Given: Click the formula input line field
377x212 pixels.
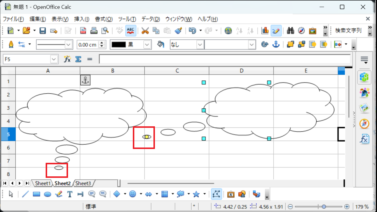Looking at the screenshot, I should pos(225,59).
